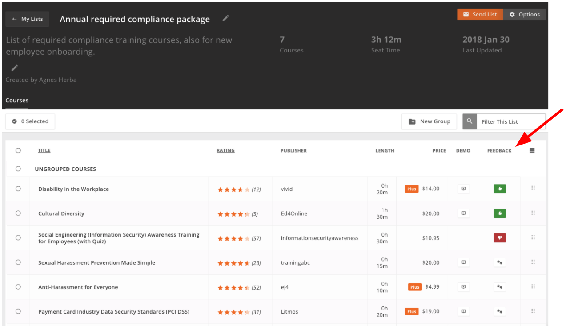The height and width of the screenshot is (330, 566).
Task: Open column settings menu next to Feedback
Action: (532, 151)
